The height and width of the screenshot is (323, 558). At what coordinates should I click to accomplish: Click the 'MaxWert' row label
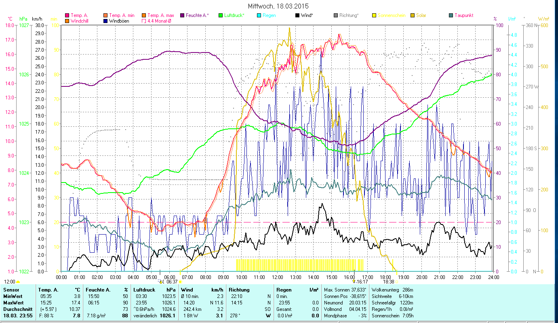tap(13, 303)
